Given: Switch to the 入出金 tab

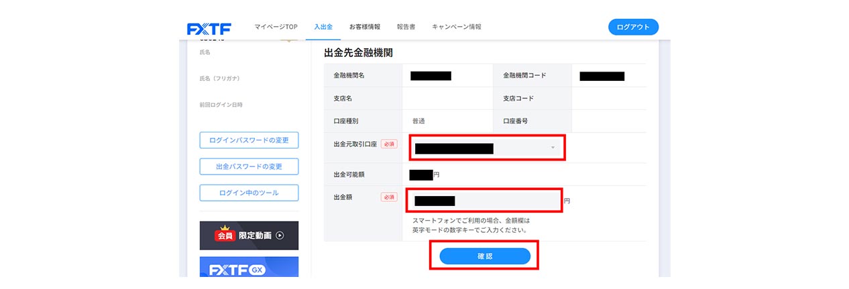Looking at the screenshot, I should (323, 27).
